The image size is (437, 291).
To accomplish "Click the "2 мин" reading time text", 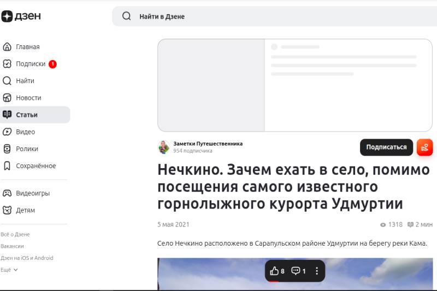I will point(424,224).
